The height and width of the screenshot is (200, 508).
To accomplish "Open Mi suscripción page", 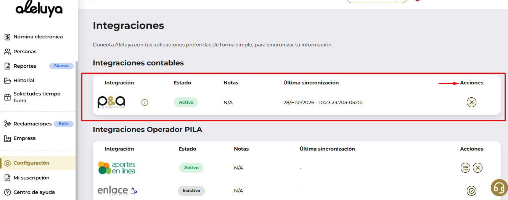I will coord(31,178).
